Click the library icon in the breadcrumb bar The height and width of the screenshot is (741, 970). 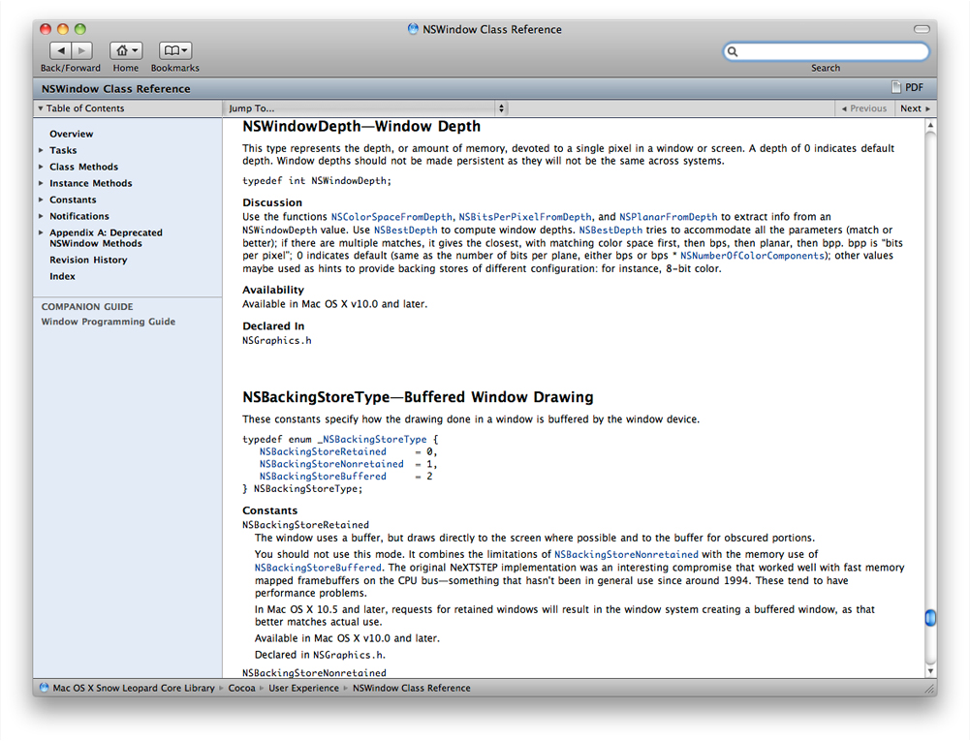(x=44, y=688)
